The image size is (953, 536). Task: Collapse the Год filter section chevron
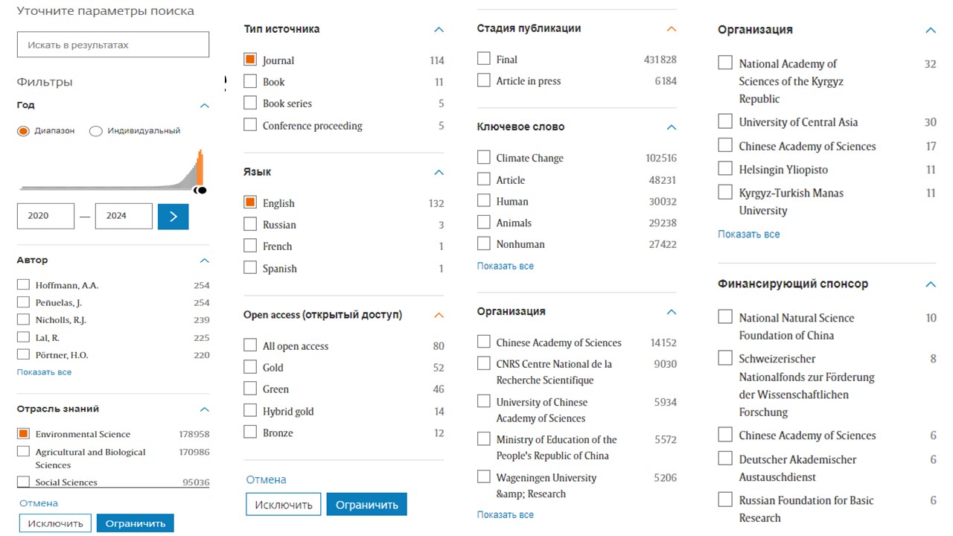[x=205, y=106]
